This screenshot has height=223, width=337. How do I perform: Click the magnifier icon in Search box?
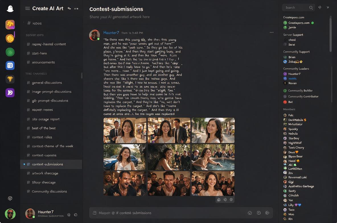[x=311, y=7]
